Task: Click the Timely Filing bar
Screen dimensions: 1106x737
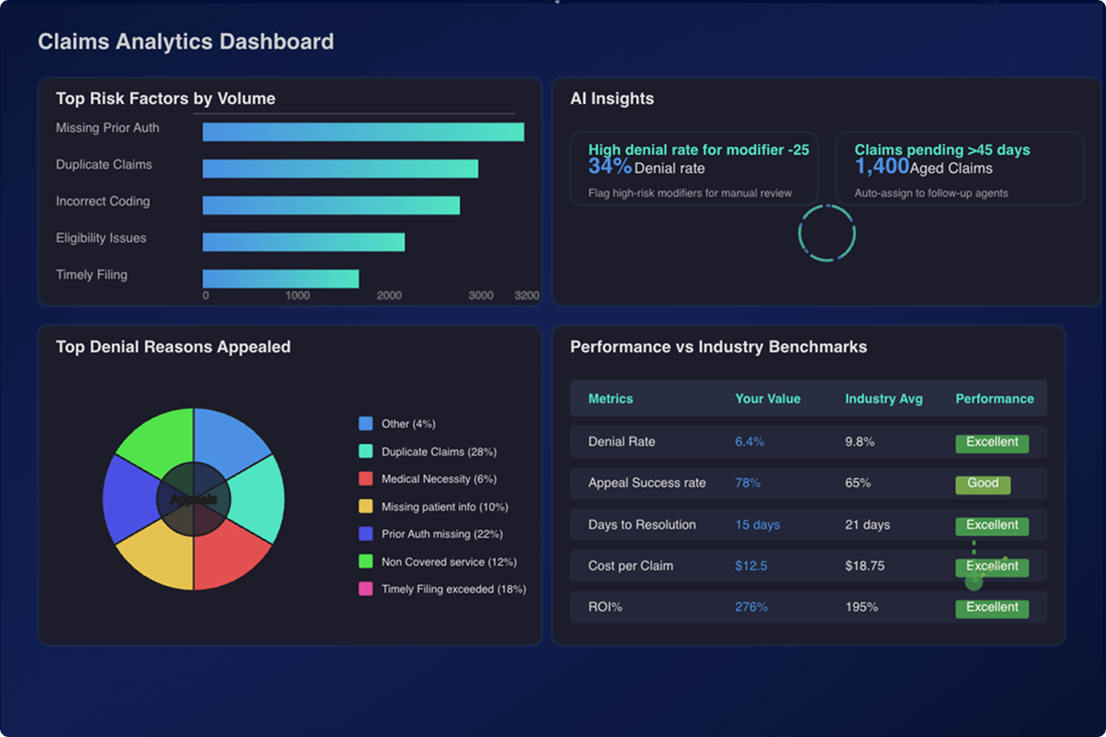Action: pos(280,278)
